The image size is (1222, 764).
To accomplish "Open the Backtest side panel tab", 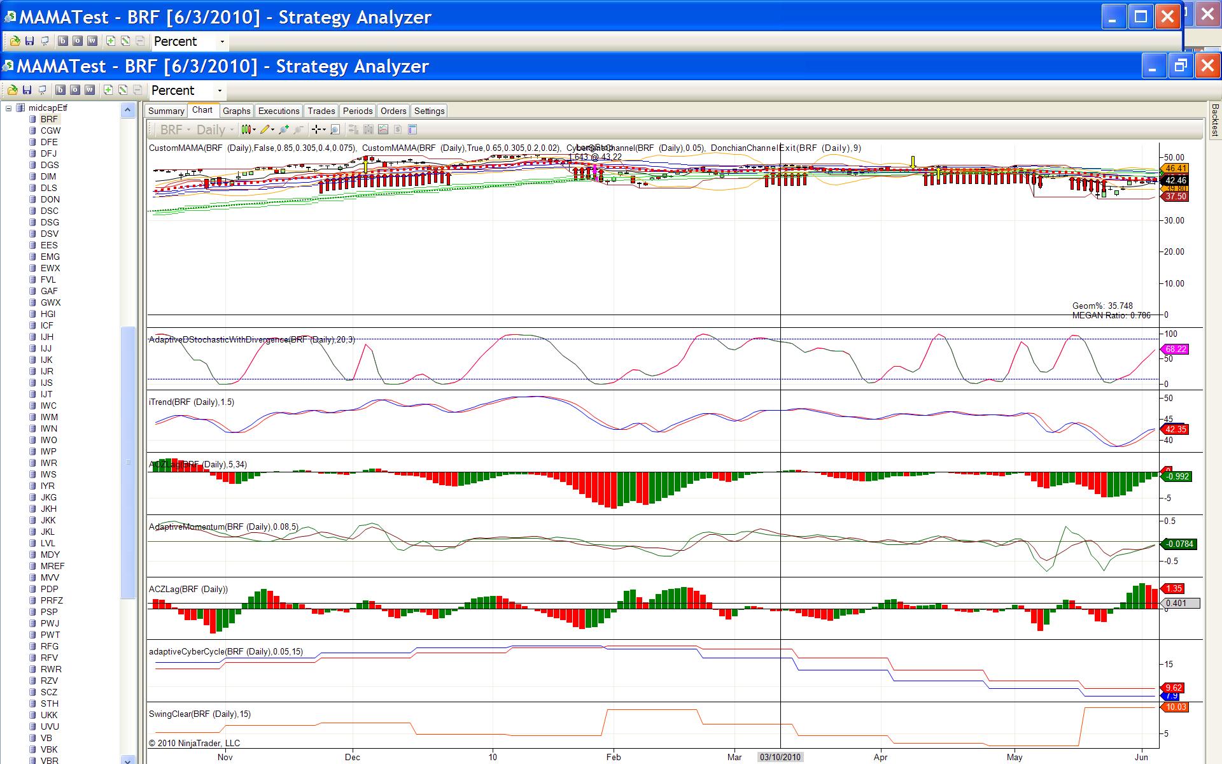I will (x=1214, y=120).
